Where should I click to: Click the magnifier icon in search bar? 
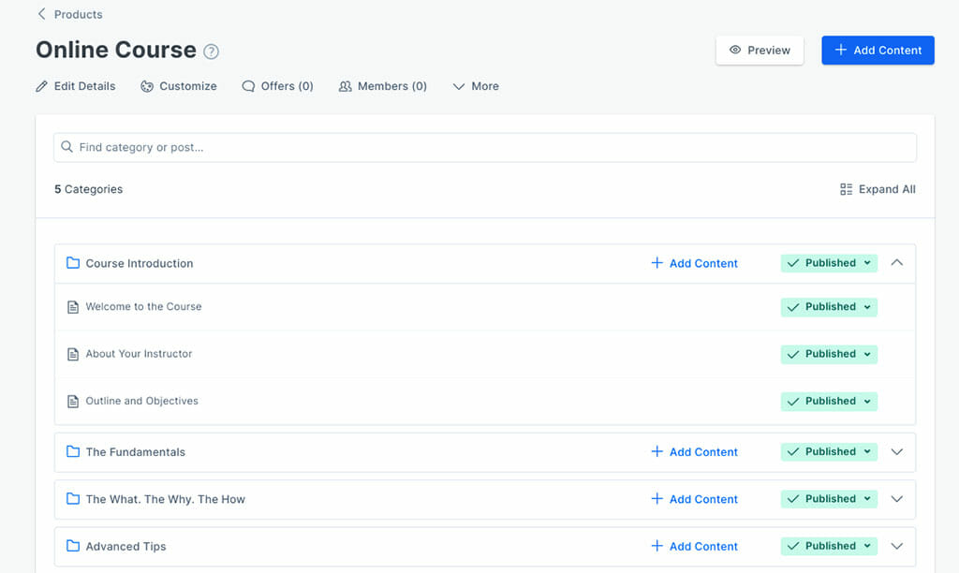66,147
